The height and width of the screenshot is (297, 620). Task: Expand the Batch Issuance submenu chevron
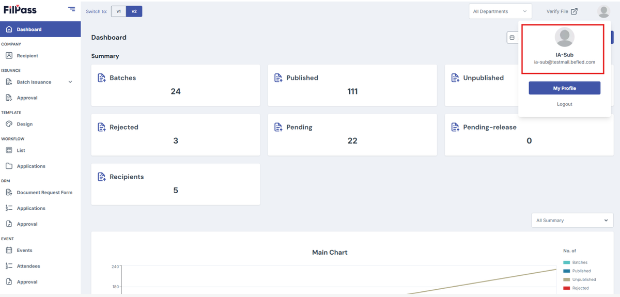70,82
